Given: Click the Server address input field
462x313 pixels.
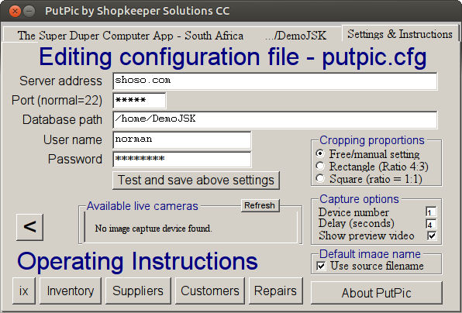Looking at the screenshot, I should (x=275, y=81).
